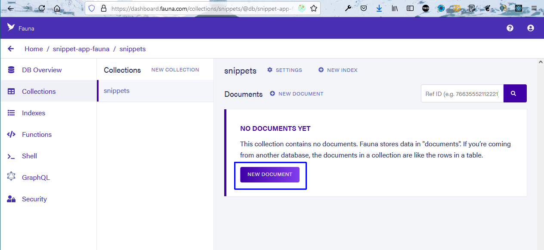Open the wrench developer tools icon
Image resolution: width=544 pixels, height=250 pixels.
(348, 8)
